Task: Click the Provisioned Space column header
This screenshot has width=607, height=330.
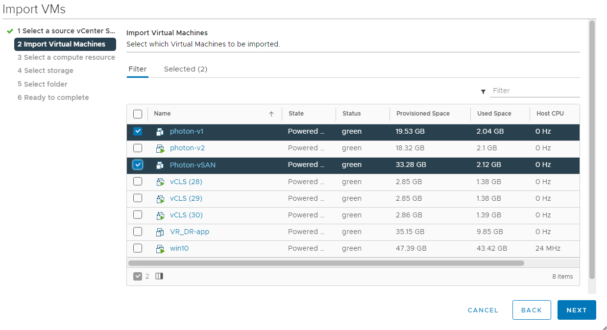Action: tap(423, 114)
